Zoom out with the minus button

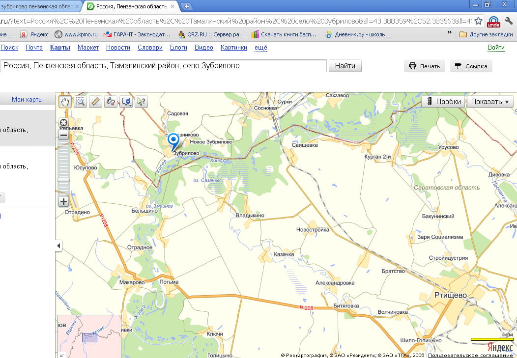pos(63,136)
